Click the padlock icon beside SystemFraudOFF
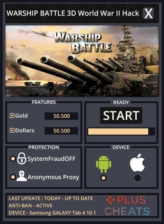The width and height of the screenshot is (164, 224). (x=22, y=158)
